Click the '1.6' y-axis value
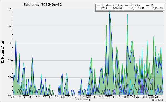The width and height of the screenshot is (166, 102). click(x=10, y=9)
